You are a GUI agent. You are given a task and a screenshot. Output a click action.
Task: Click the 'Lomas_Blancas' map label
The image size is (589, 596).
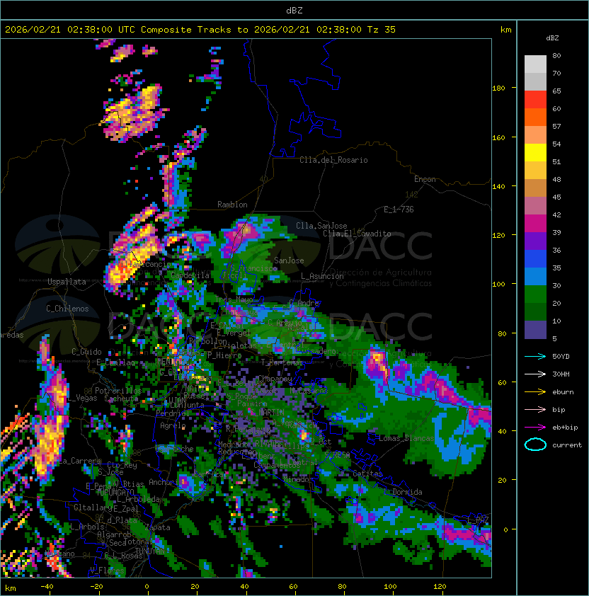coord(406,438)
